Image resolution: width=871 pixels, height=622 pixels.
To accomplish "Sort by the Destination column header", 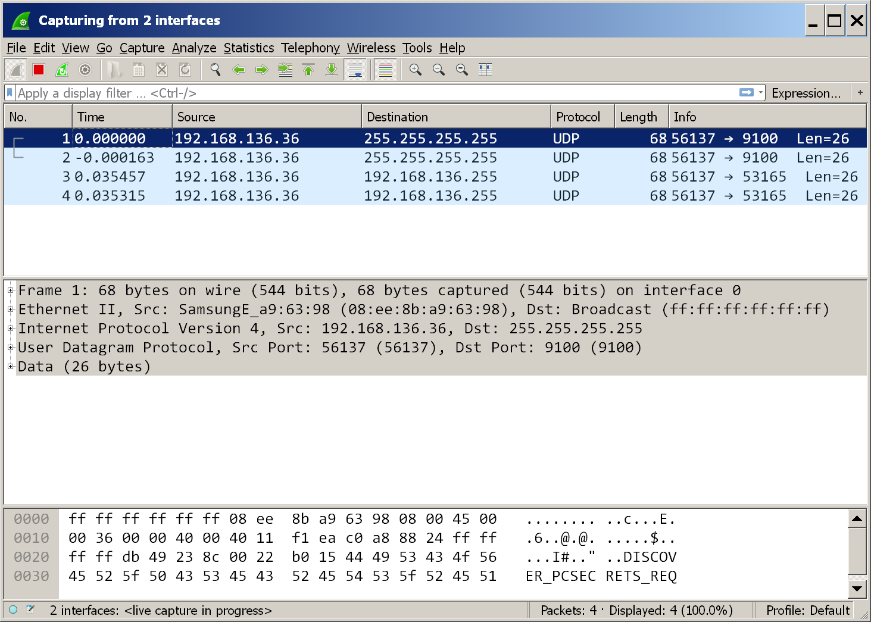I will (456, 117).
